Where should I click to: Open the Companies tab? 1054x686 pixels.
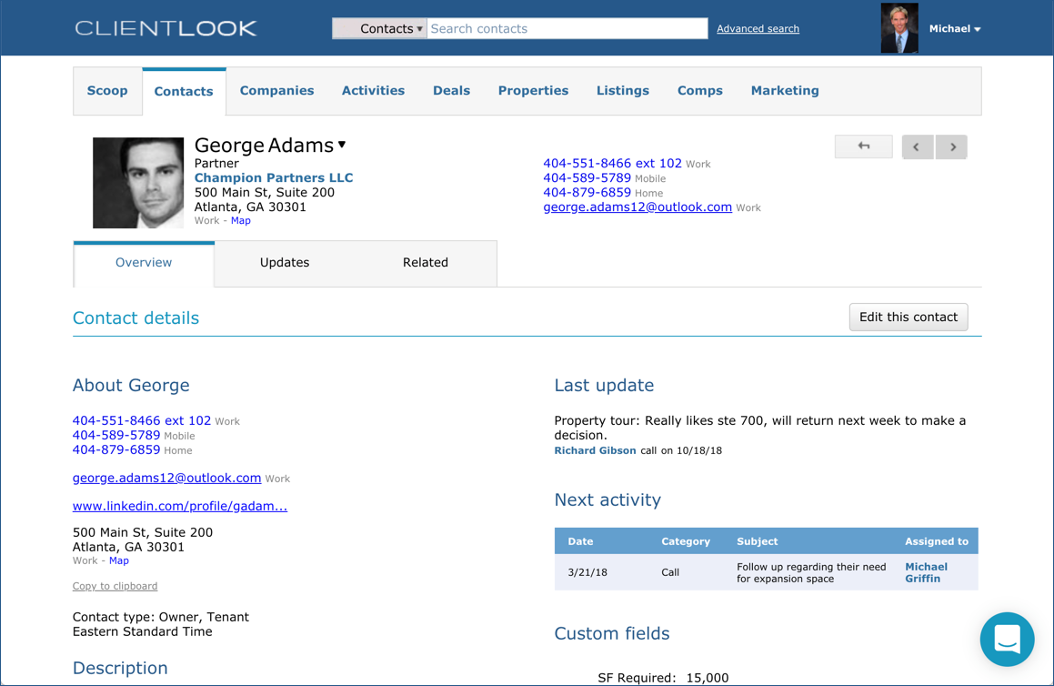277,91
